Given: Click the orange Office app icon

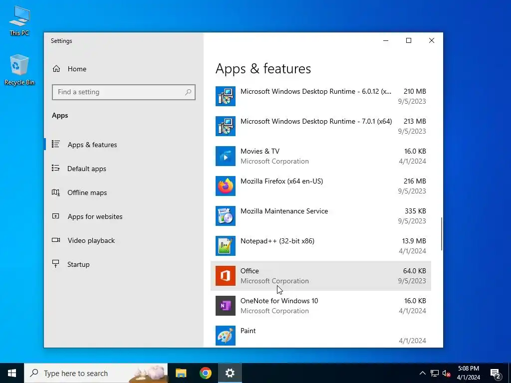Looking at the screenshot, I should [x=226, y=276].
